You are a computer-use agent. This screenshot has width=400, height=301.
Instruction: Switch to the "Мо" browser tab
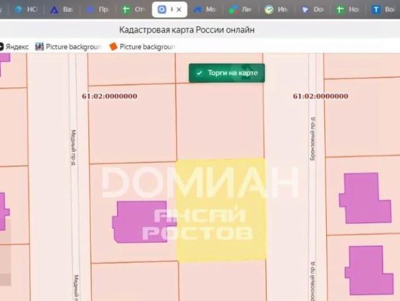coord(205,9)
